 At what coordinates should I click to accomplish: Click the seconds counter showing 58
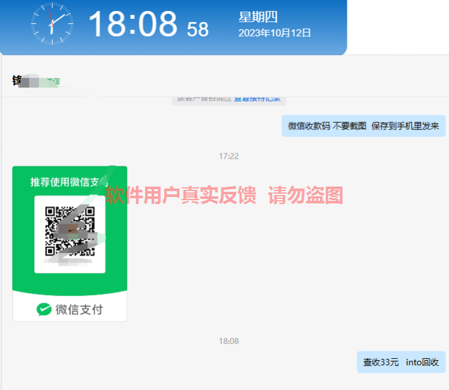pos(198,29)
